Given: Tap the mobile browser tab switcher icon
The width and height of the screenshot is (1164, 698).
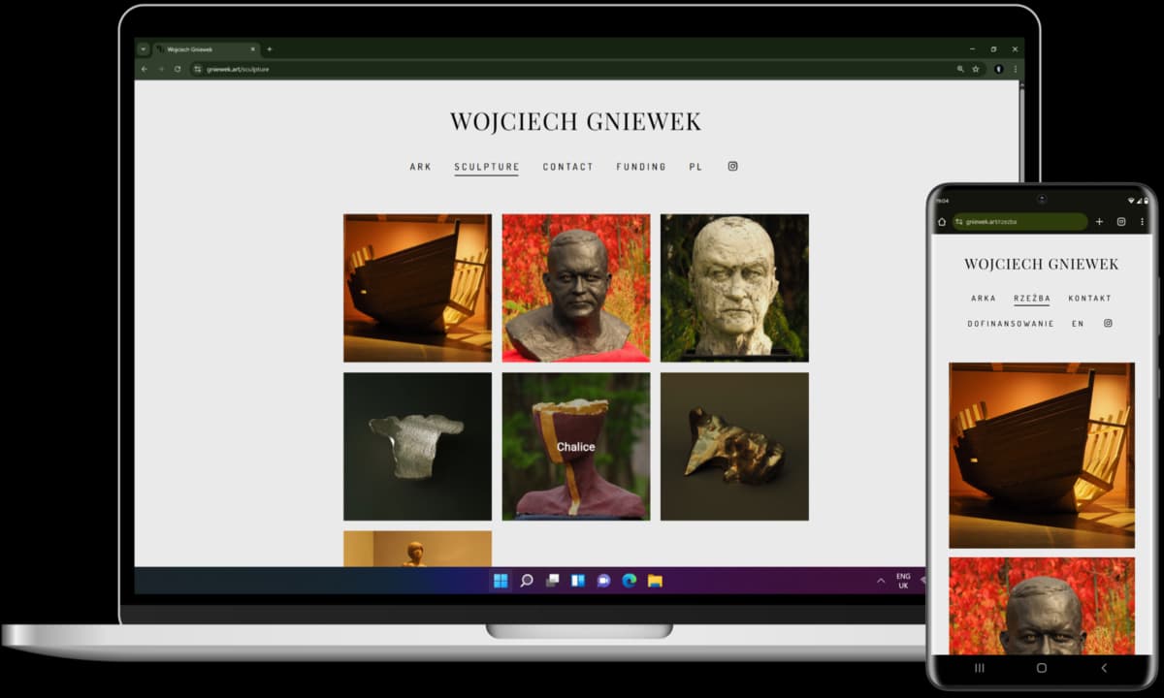Looking at the screenshot, I should pyautogui.click(x=1120, y=222).
